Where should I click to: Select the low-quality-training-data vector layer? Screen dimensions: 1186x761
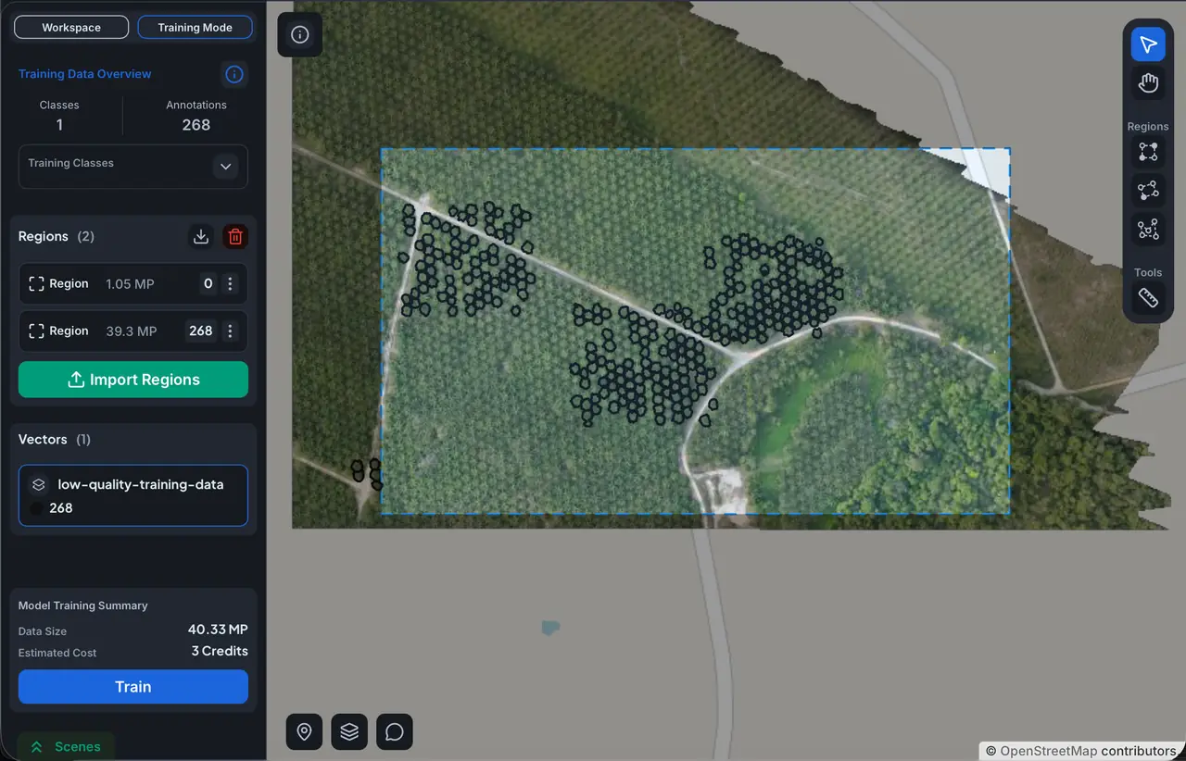pos(133,495)
